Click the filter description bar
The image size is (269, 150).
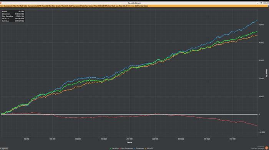point(134,6)
